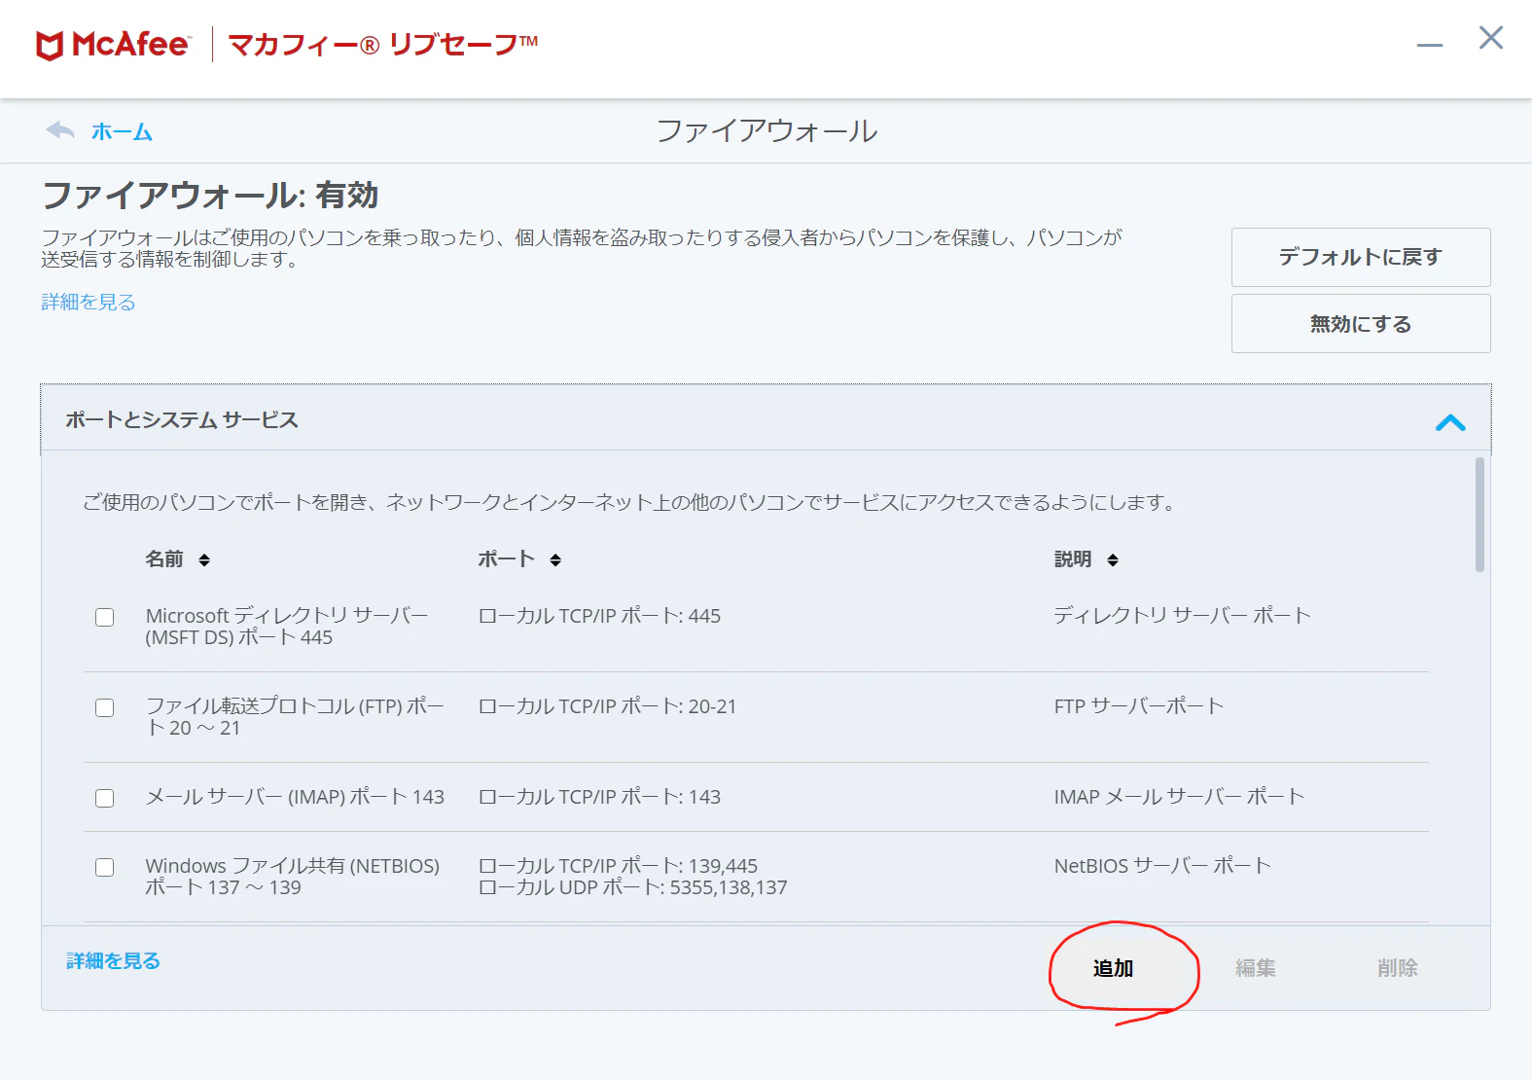Check the ファイル転送プロトコル (FTP) checkbox
The image size is (1532, 1080).
point(105,707)
